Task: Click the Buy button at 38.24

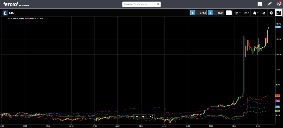Action: 216,13
